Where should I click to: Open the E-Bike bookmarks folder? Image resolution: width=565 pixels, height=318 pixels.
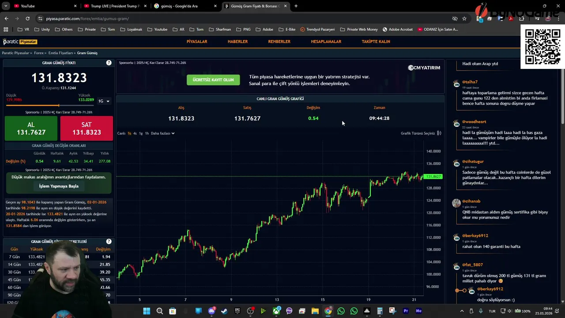[x=287, y=30]
